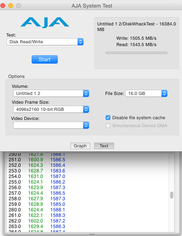The width and height of the screenshot is (182, 236).
Task: Select frame number 263.0 in results
Action: (x=15, y=226)
